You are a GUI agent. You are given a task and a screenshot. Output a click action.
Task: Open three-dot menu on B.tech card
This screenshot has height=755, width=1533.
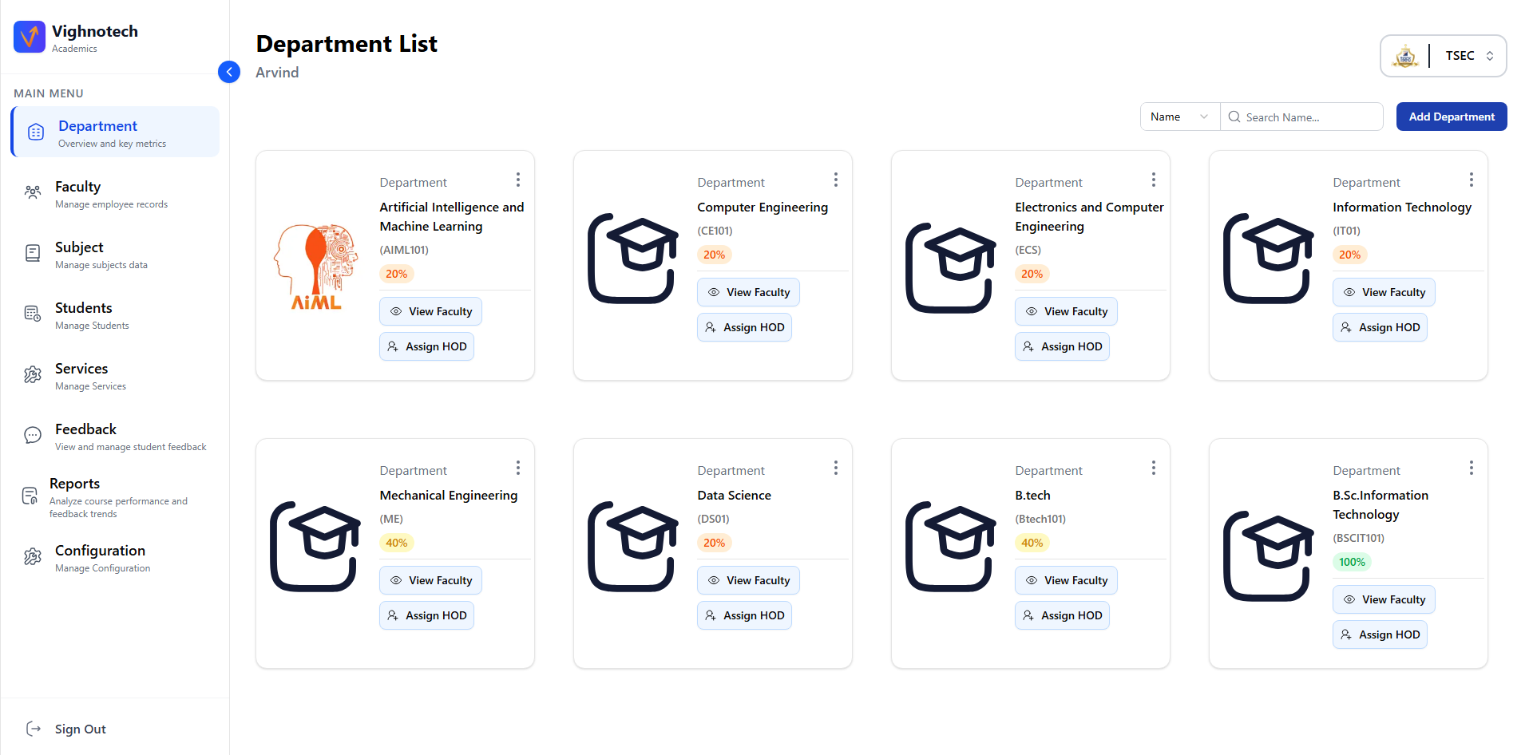click(x=1153, y=468)
